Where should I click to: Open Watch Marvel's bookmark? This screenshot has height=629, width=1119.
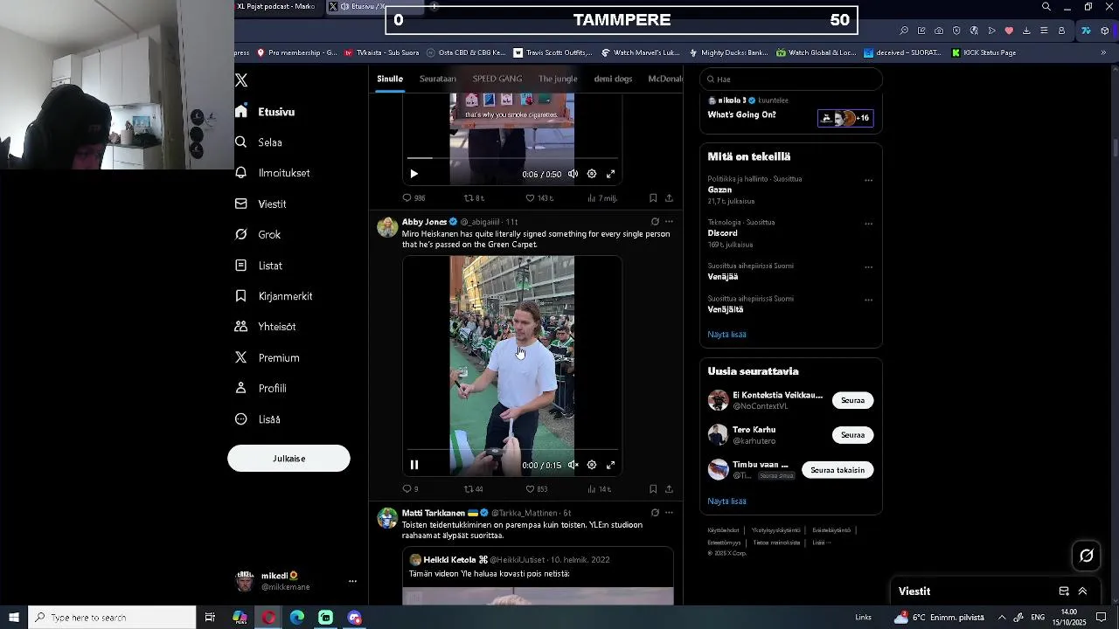tap(640, 52)
